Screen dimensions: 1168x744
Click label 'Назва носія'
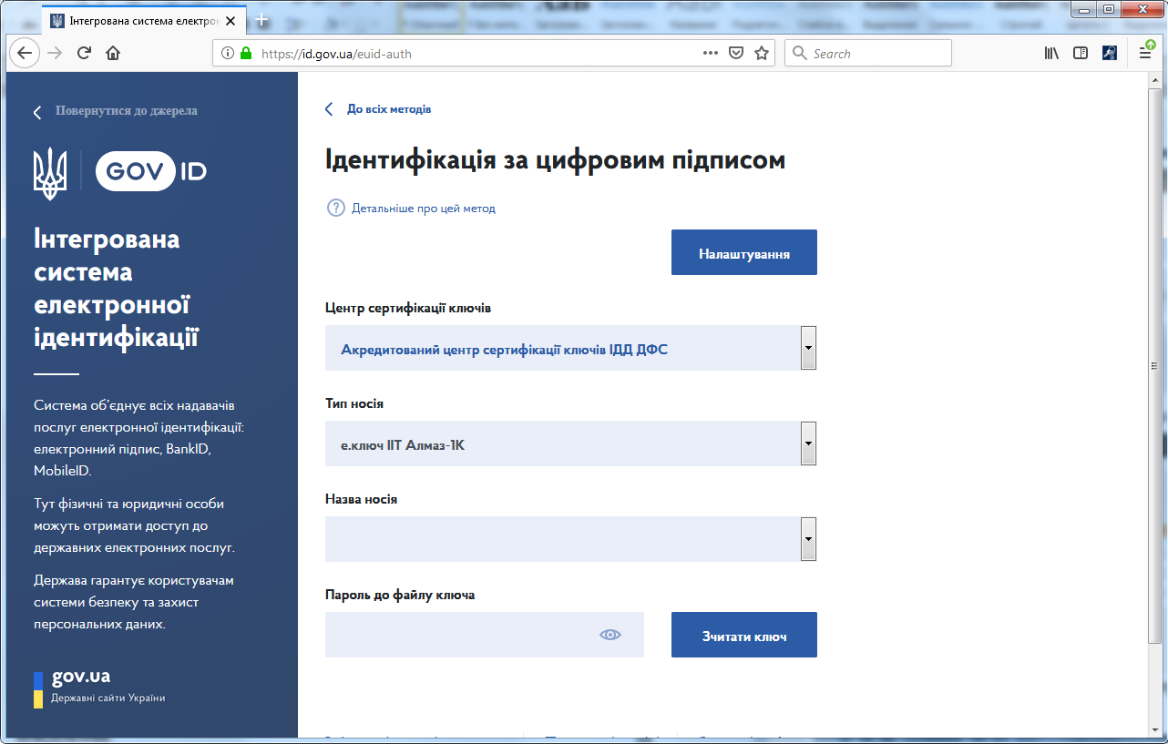point(361,500)
